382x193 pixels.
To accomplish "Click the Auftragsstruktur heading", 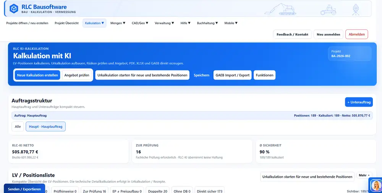I will click(32, 101).
